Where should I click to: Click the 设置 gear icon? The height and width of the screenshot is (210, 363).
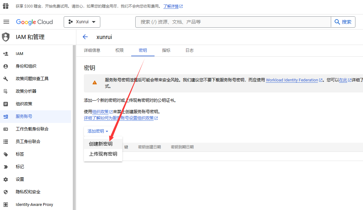click(x=6, y=179)
